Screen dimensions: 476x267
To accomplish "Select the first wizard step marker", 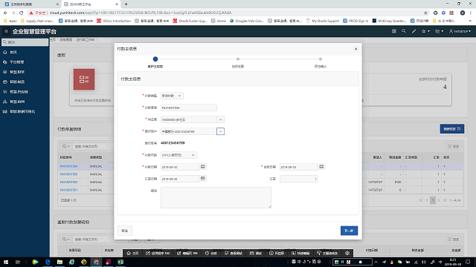I will (155, 59).
